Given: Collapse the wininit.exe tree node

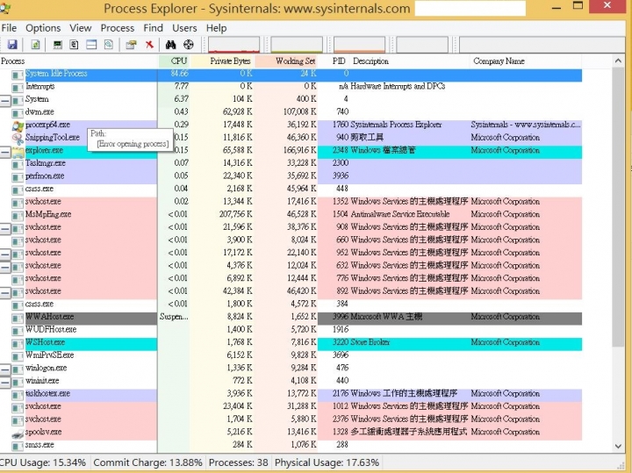Looking at the screenshot, I should pos(5,383).
